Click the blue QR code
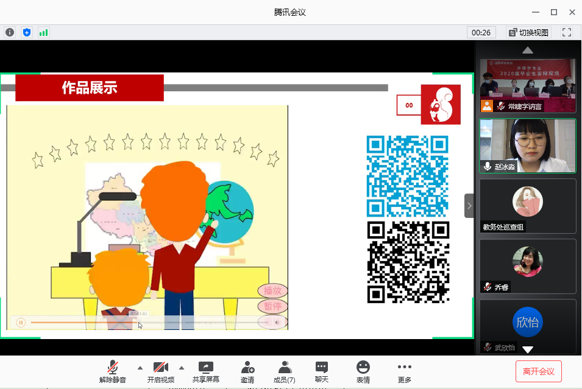 408,176
